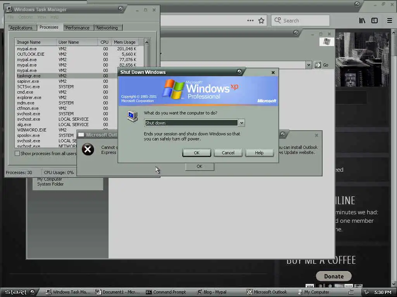
Task: Click the round icon on Outlook dialog title bar
Action: tap(283, 134)
